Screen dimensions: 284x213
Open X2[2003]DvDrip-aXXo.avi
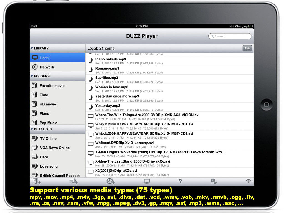click(169, 172)
